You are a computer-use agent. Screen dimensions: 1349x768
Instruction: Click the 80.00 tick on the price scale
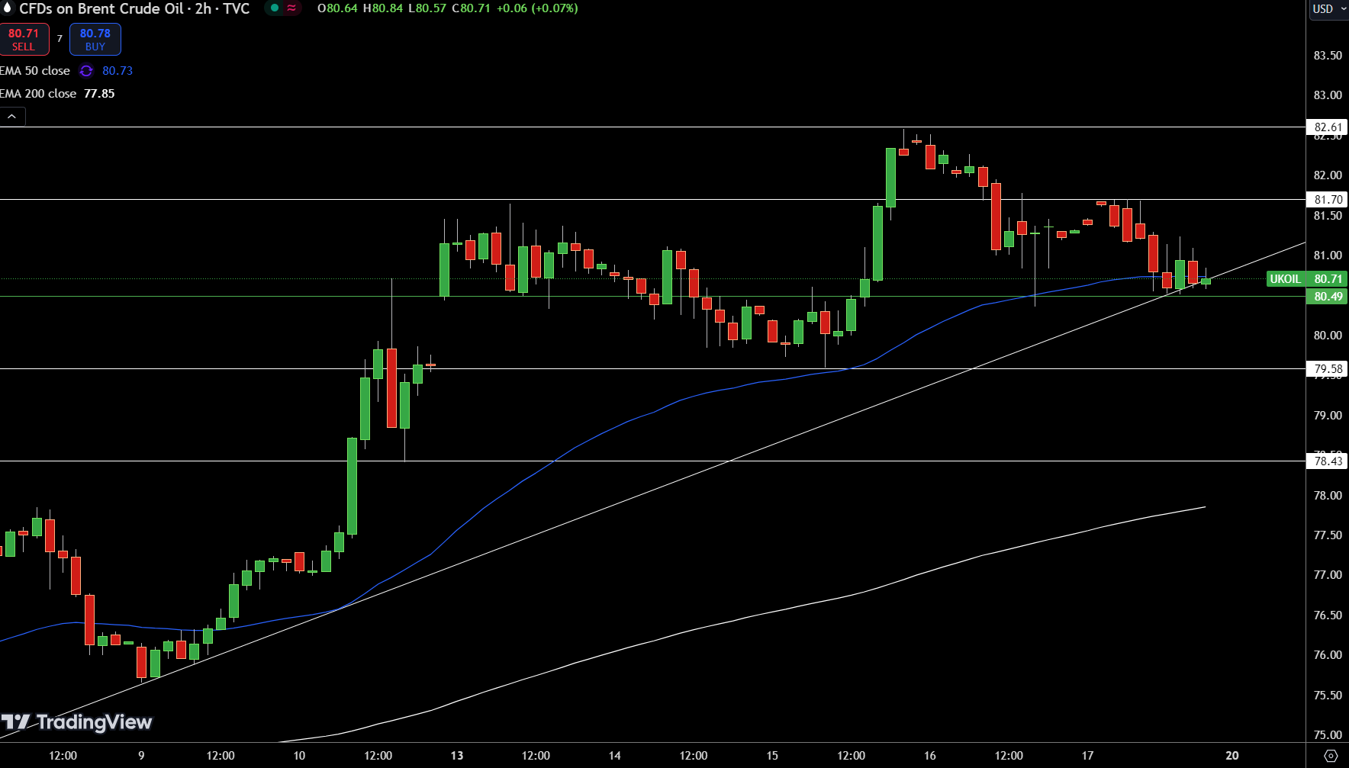(x=1328, y=336)
